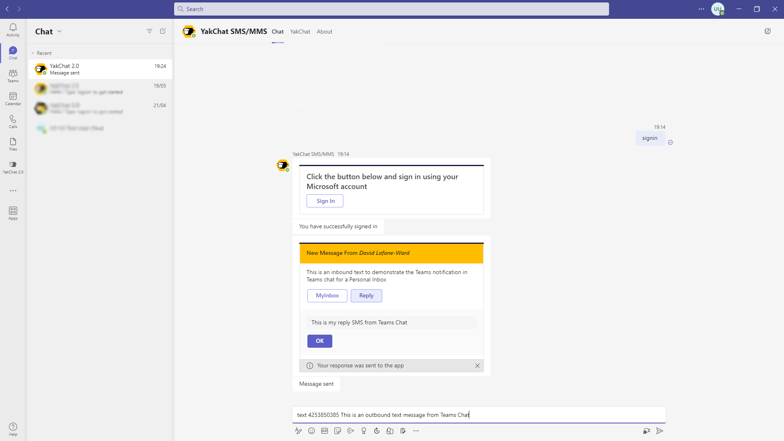Click the Updates icon in compose toolbar
This screenshot has width=784, height=441.
coord(403,431)
